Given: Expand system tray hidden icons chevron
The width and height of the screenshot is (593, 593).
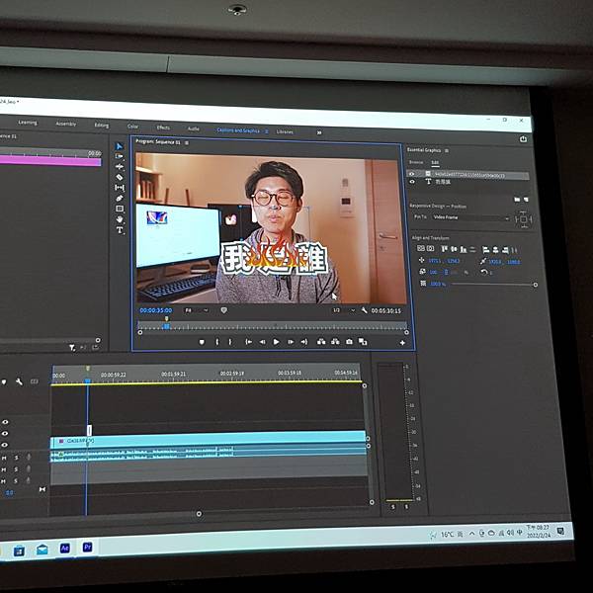Looking at the screenshot, I should (x=471, y=534).
